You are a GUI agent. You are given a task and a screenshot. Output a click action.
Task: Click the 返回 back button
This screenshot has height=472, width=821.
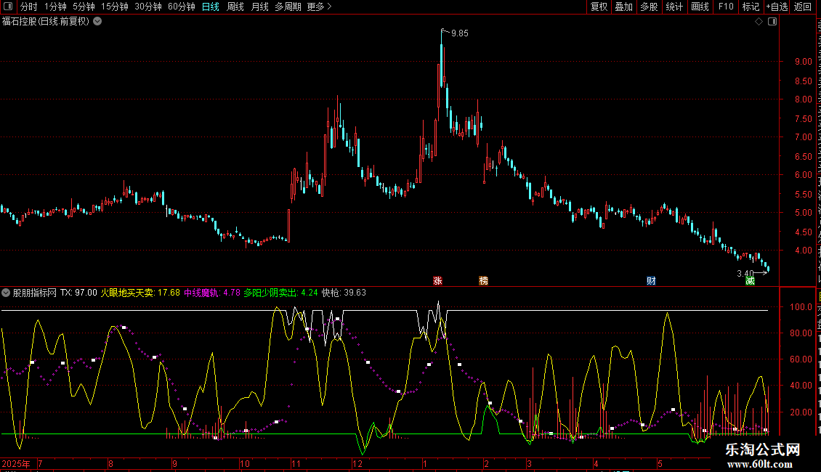(x=802, y=7)
